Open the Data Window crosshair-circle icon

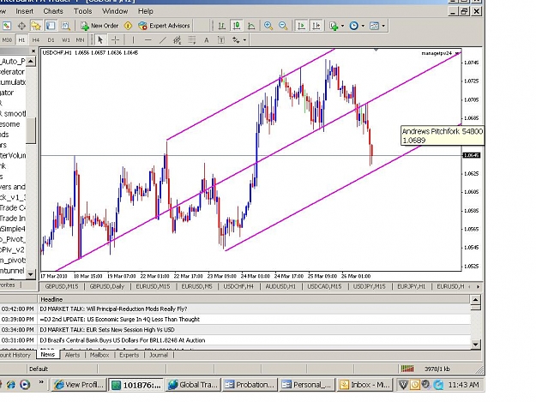(x=21, y=26)
